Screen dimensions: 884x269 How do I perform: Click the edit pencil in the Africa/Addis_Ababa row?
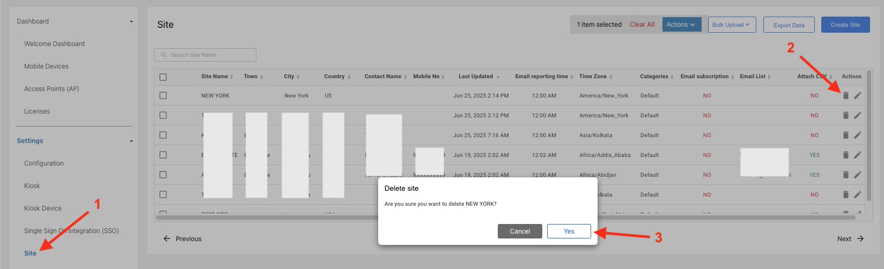(857, 155)
